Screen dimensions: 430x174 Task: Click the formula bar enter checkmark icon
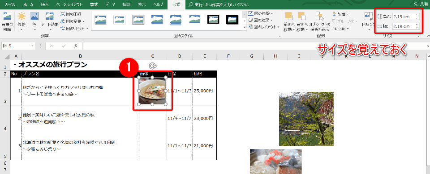(x=64, y=46)
